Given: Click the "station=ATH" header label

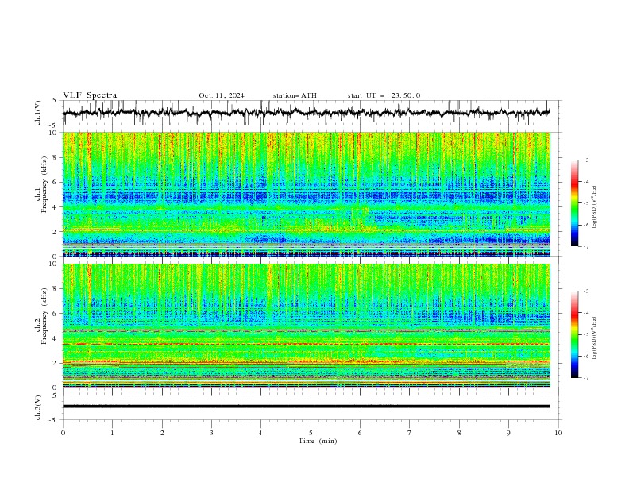Looking at the screenshot, I should pos(295,95).
